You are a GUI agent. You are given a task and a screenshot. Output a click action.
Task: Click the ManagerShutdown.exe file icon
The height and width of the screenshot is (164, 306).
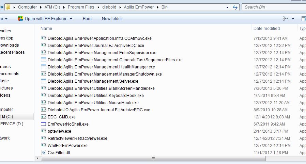click(x=44, y=74)
